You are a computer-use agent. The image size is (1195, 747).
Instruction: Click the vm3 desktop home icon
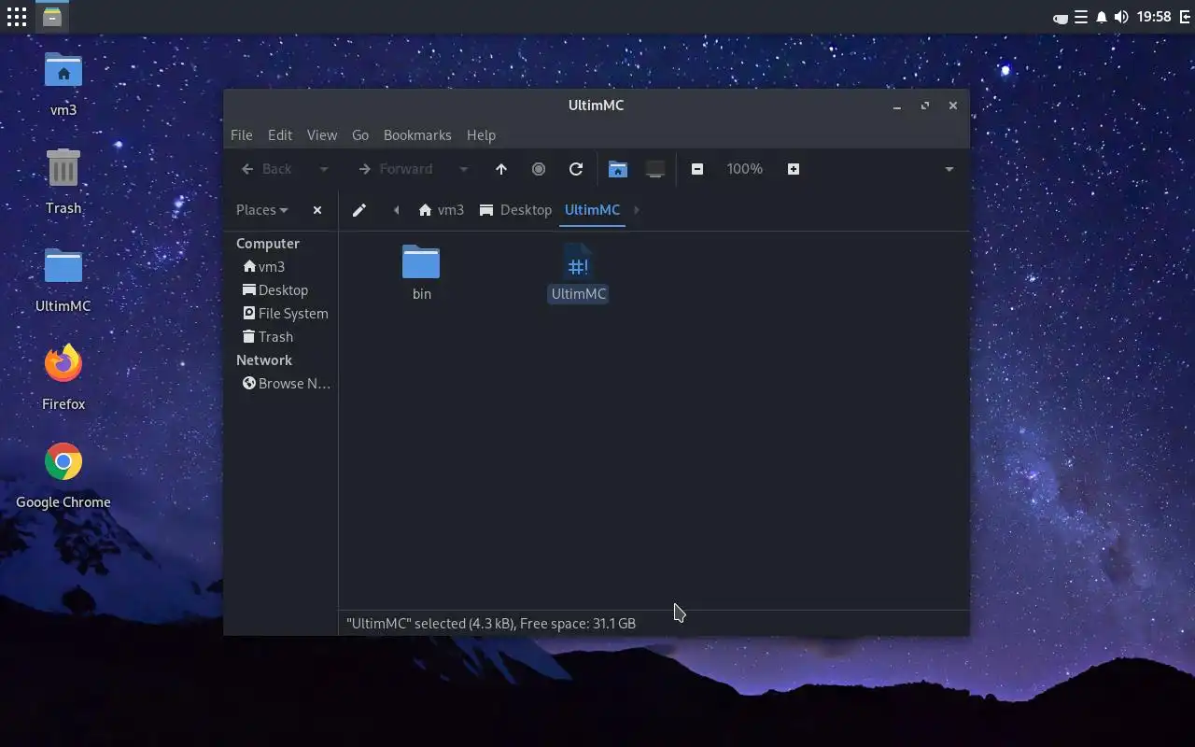click(63, 83)
